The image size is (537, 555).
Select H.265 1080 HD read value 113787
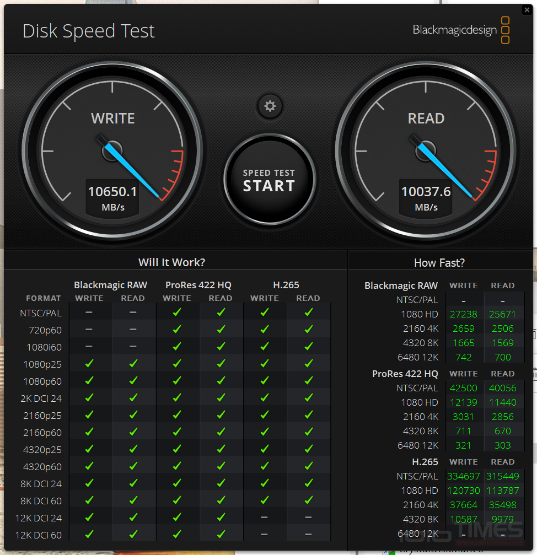pos(503,491)
